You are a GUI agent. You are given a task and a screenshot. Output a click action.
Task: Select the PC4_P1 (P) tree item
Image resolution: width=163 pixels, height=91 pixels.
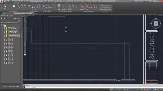tap(10, 64)
